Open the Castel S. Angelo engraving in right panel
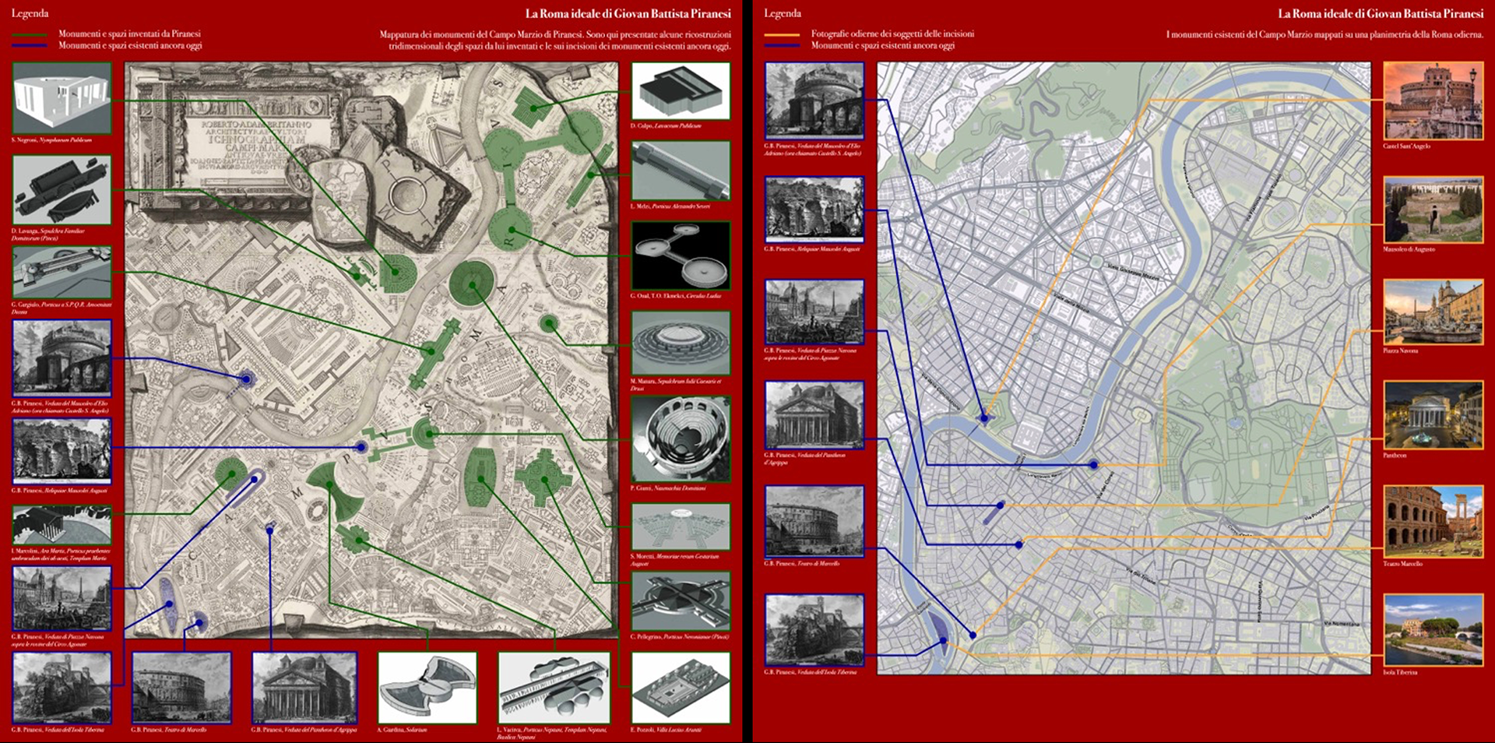This screenshot has height=743, width=1495. pyautogui.click(x=814, y=100)
